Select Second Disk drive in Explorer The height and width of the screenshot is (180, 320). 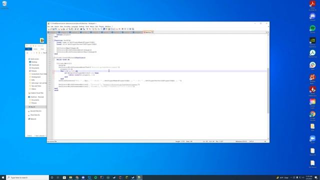point(35,111)
